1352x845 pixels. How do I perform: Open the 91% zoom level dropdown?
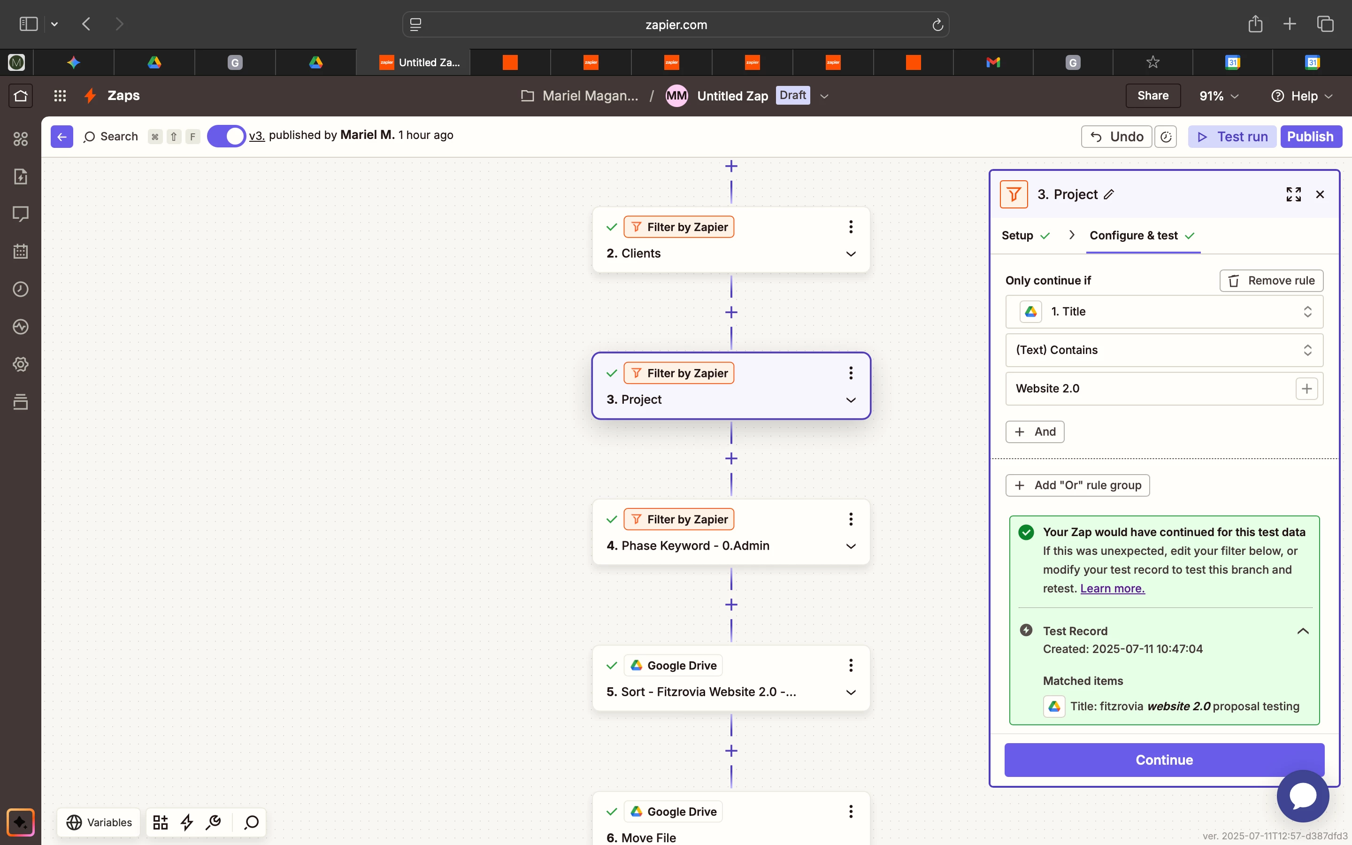1219,96
